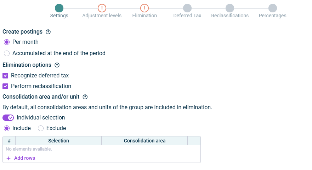Image resolution: width=312 pixels, height=170 pixels.
Task: Click the Deferred Tax step circle
Action: pyautogui.click(x=187, y=8)
